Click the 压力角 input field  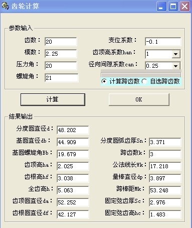tap(61, 66)
